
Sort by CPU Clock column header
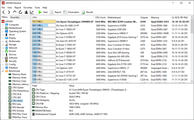(x=100, y=17)
